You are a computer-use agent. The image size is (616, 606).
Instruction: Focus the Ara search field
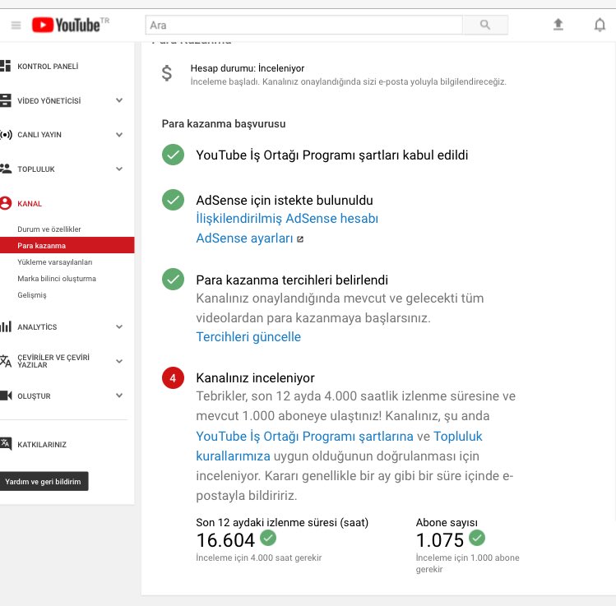tap(303, 25)
